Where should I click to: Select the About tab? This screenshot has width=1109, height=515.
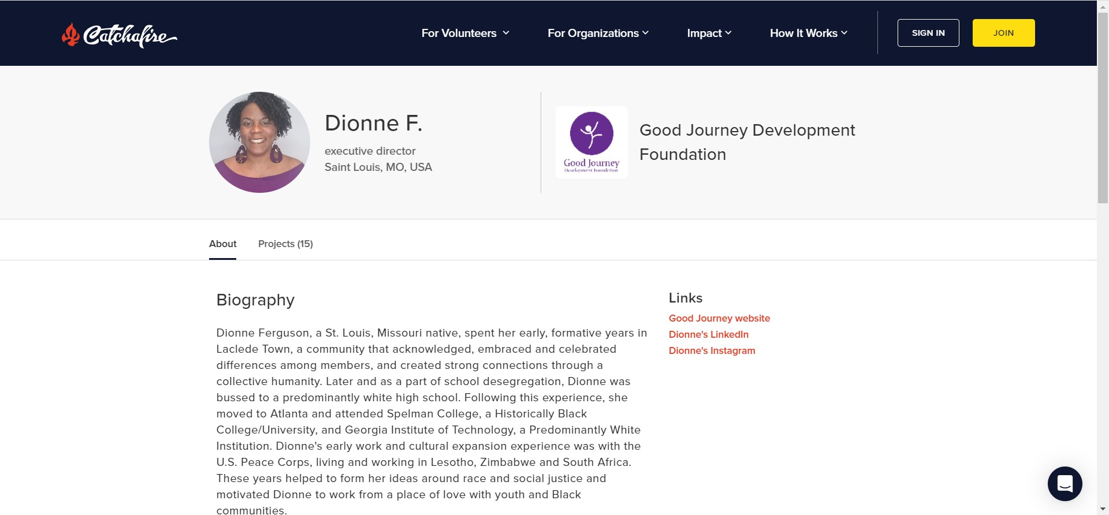[222, 244]
